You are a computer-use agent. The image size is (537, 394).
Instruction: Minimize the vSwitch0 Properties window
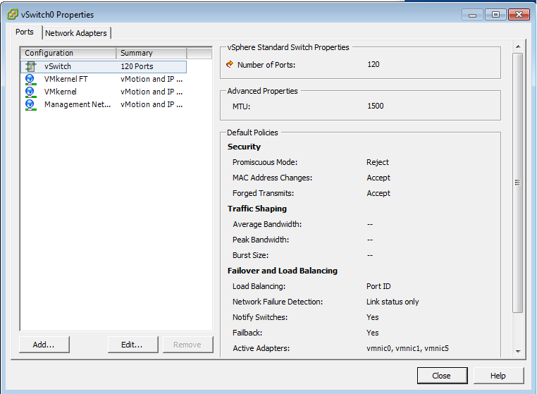coord(472,15)
